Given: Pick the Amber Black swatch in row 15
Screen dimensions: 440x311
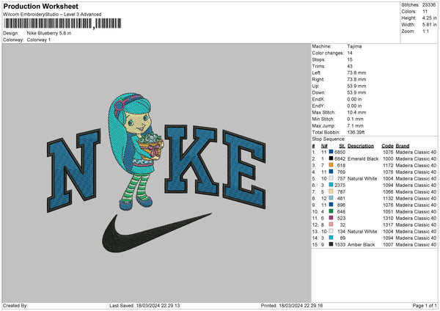Looking at the screenshot, I should click(331, 244).
